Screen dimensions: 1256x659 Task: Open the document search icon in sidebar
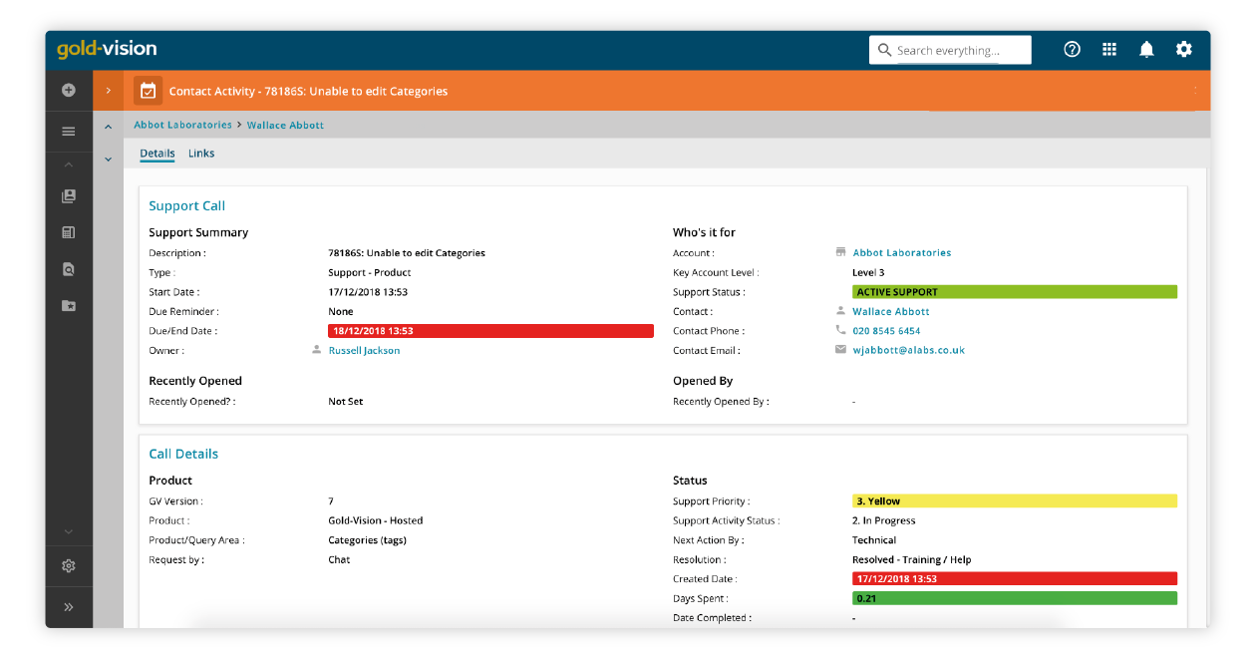click(69, 269)
